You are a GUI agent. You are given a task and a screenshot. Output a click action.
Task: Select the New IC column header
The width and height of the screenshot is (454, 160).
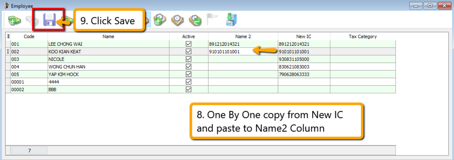pos(304,37)
